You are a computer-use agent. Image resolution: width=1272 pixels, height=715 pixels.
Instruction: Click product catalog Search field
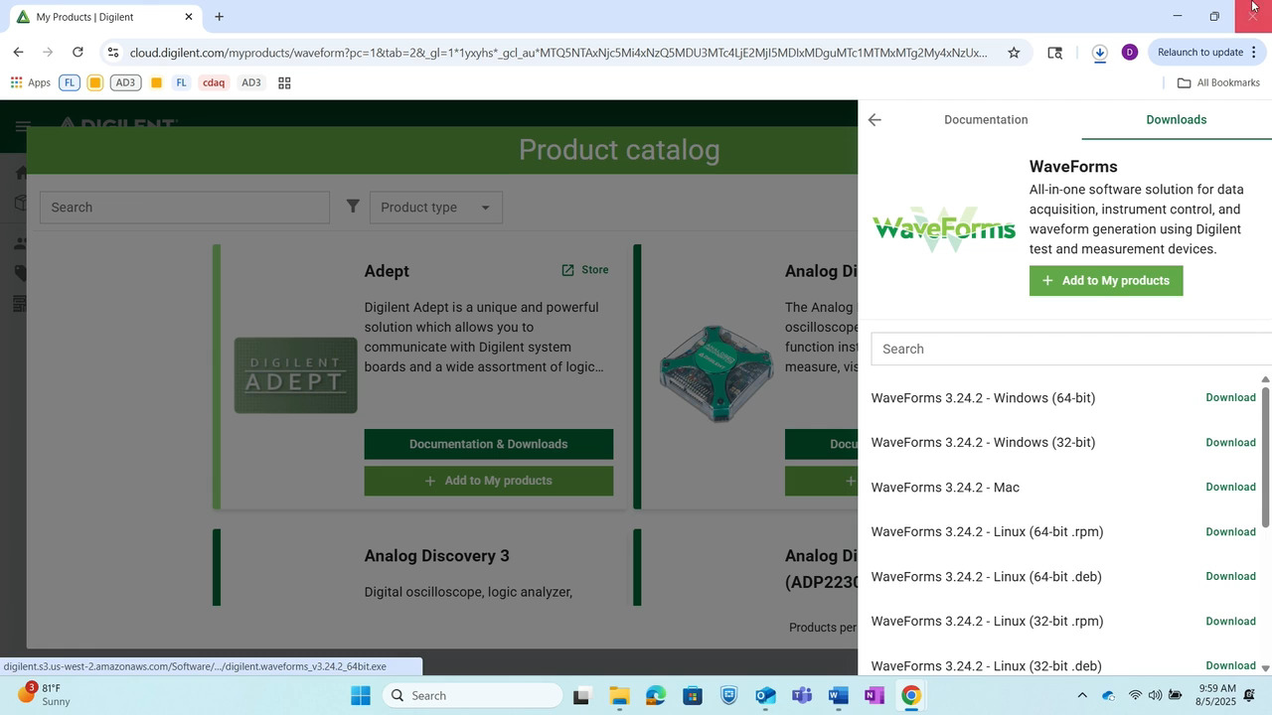185,208
